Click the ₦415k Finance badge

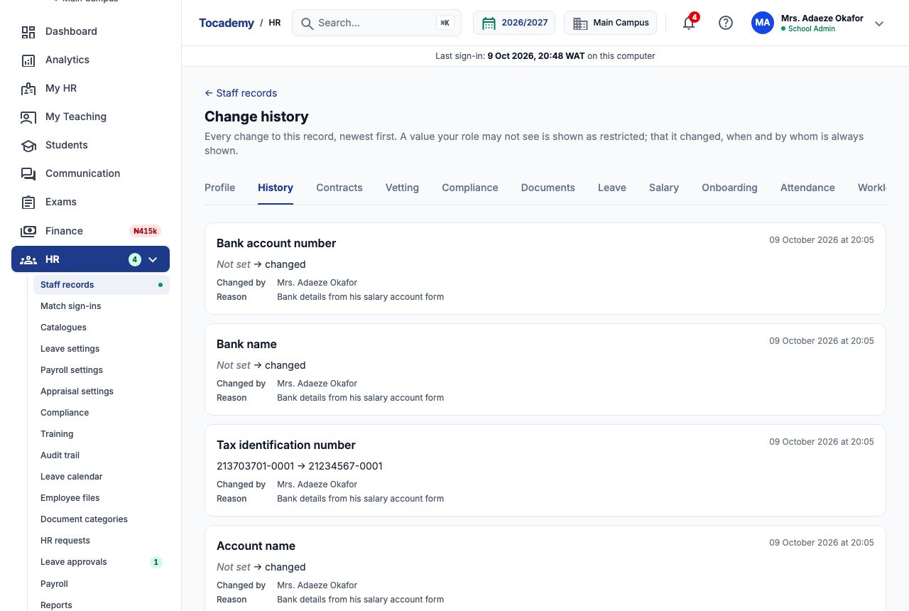146,231
